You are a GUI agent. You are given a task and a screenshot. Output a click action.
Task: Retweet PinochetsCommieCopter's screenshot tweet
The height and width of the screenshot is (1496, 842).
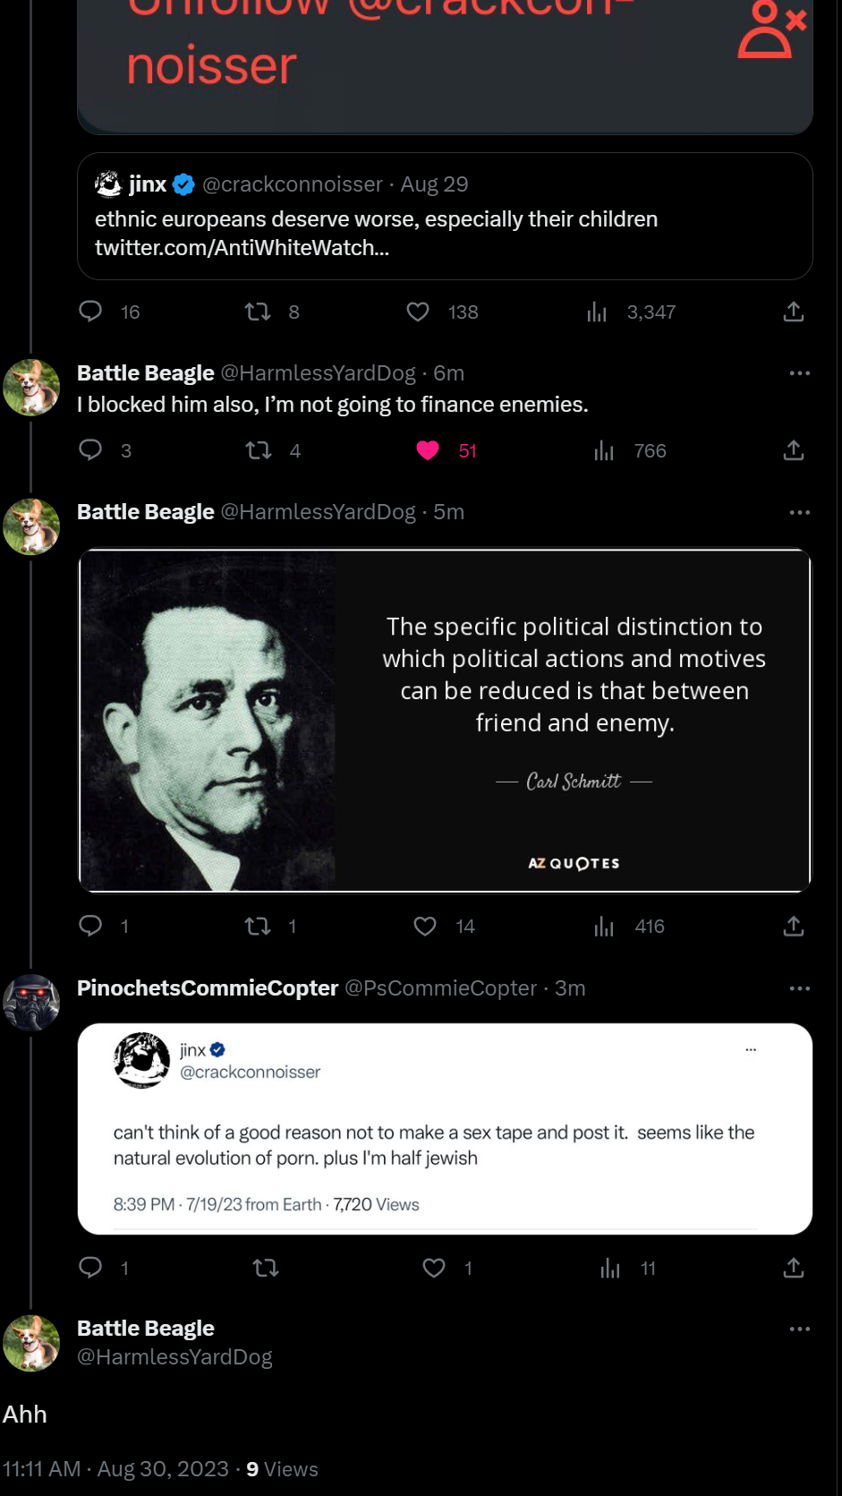266,1268
